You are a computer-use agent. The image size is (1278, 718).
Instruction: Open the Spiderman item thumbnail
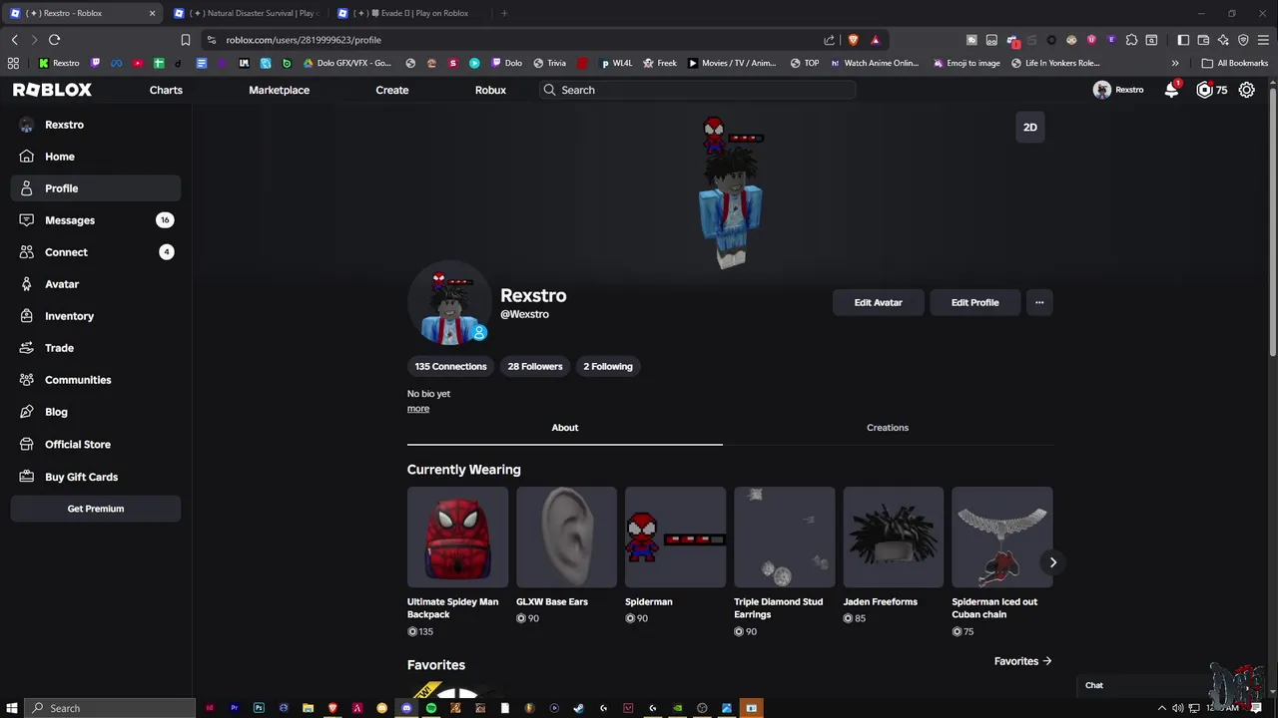[675, 537]
